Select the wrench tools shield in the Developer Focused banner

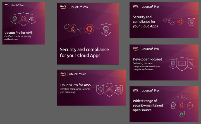click(x=191, y=64)
